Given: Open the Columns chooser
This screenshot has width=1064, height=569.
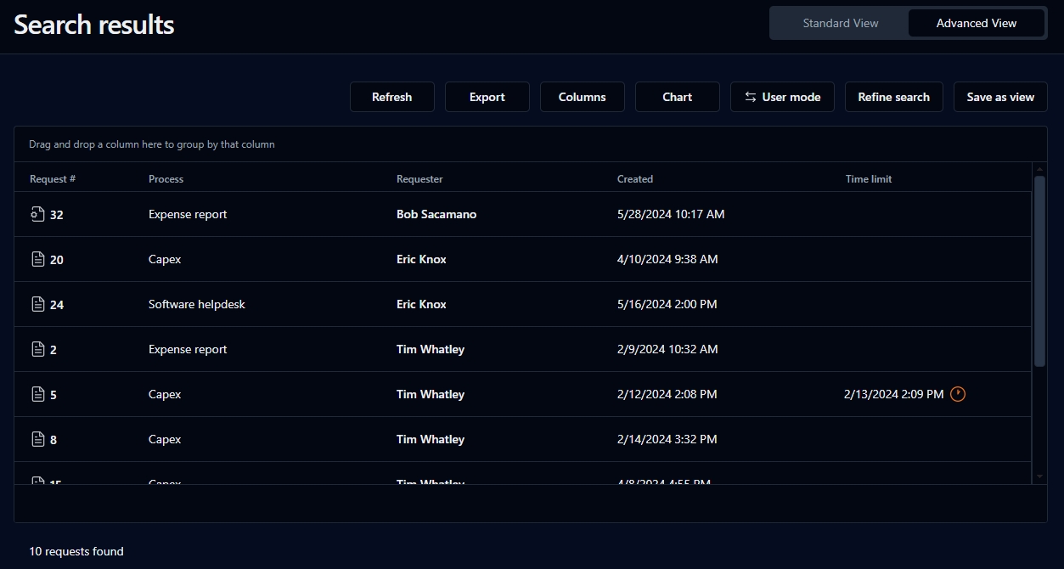Looking at the screenshot, I should [582, 97].
